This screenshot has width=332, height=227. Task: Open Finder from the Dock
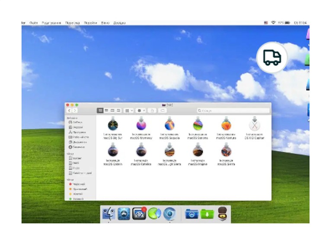click(x=109, y=214)
